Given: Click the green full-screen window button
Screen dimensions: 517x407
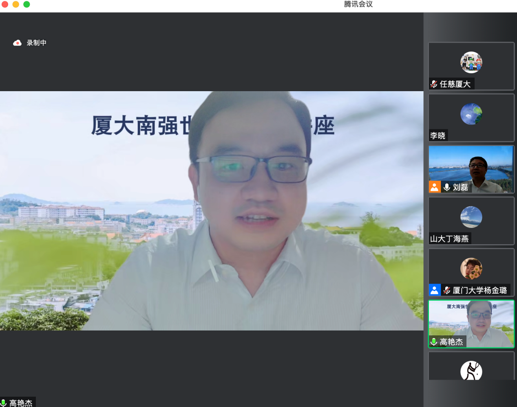Looking at the screenshot, I should [27, 4].
